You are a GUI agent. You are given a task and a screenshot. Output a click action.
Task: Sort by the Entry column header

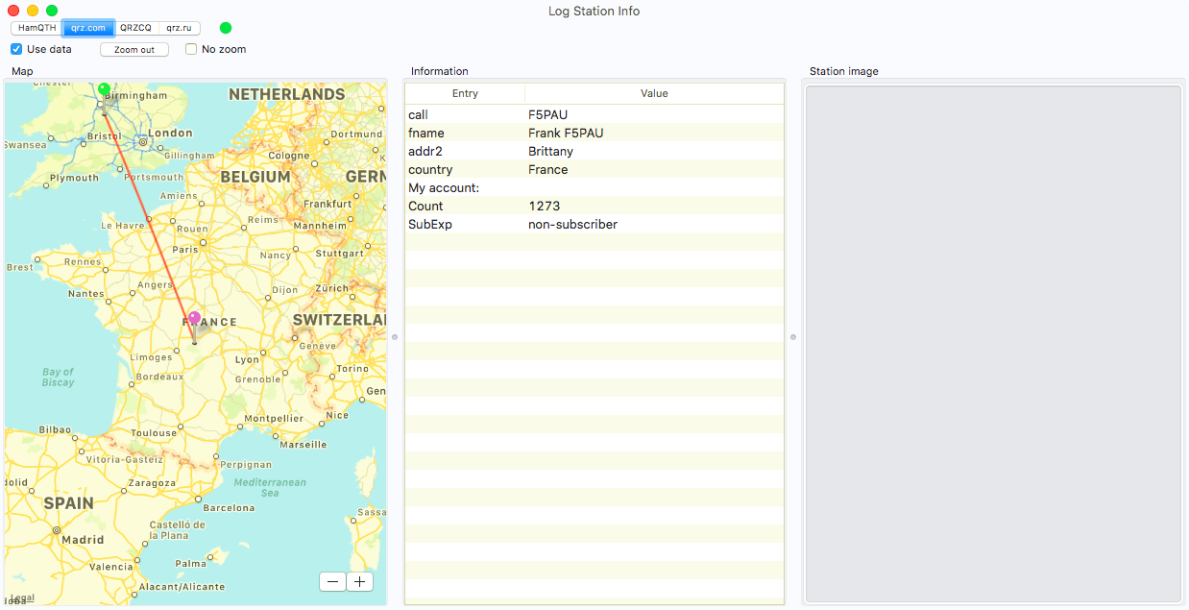[465, 93]
